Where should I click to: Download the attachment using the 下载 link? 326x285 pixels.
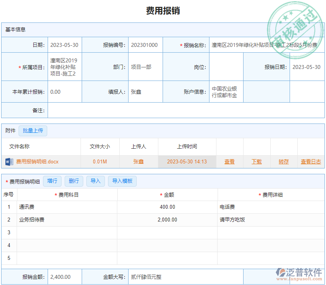pyautogui.click(x=256, y=161)
